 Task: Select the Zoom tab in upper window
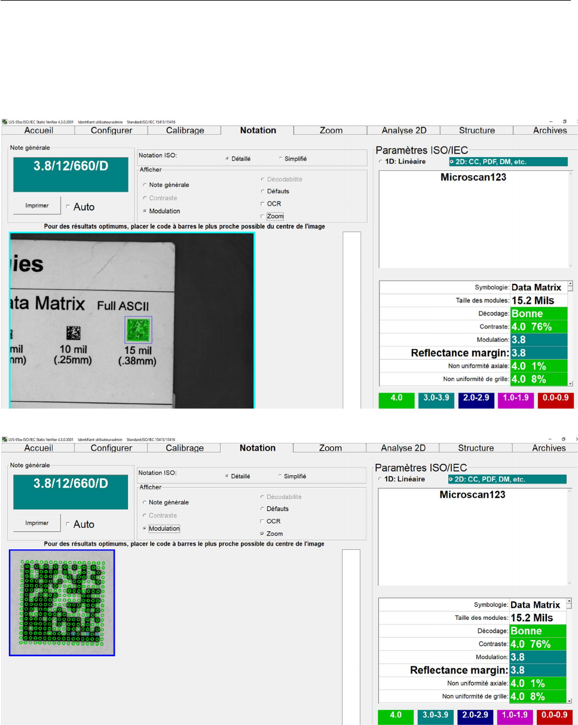[x=331, y=130]
